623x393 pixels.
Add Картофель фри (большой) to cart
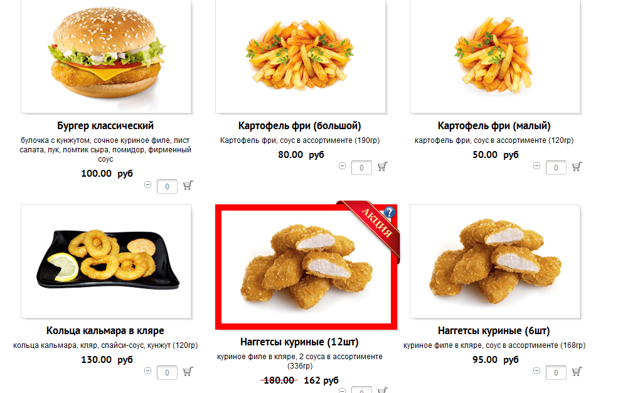pyautogui.click(x=383, y=167)
